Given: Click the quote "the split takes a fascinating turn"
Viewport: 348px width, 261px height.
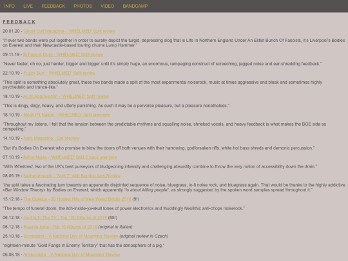Looking at the screenshot, I should (174, 188).
